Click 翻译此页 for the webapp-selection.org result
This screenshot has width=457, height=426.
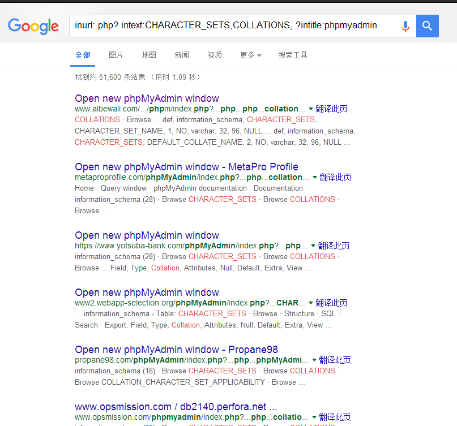(x=331, y=303)
